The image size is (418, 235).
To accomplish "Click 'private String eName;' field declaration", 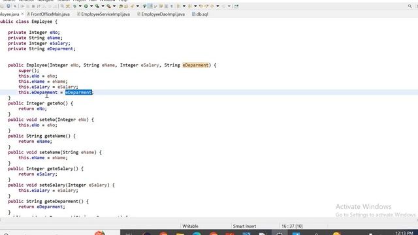I will [x=35, y=38].
